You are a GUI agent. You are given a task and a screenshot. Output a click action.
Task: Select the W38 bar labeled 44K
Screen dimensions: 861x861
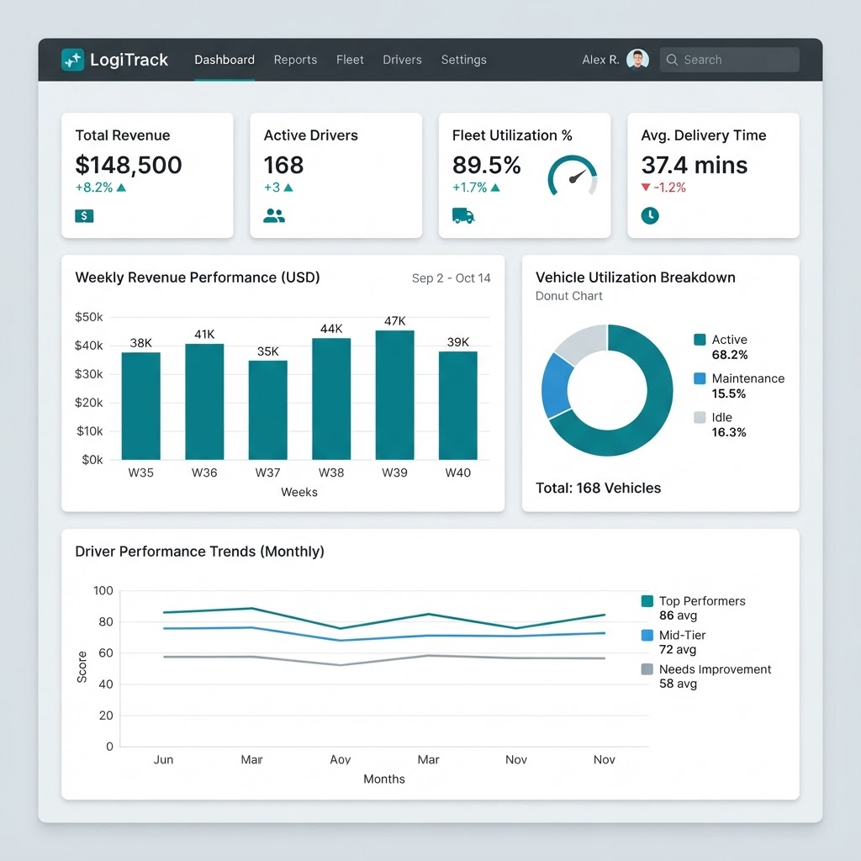click(331, 399)
